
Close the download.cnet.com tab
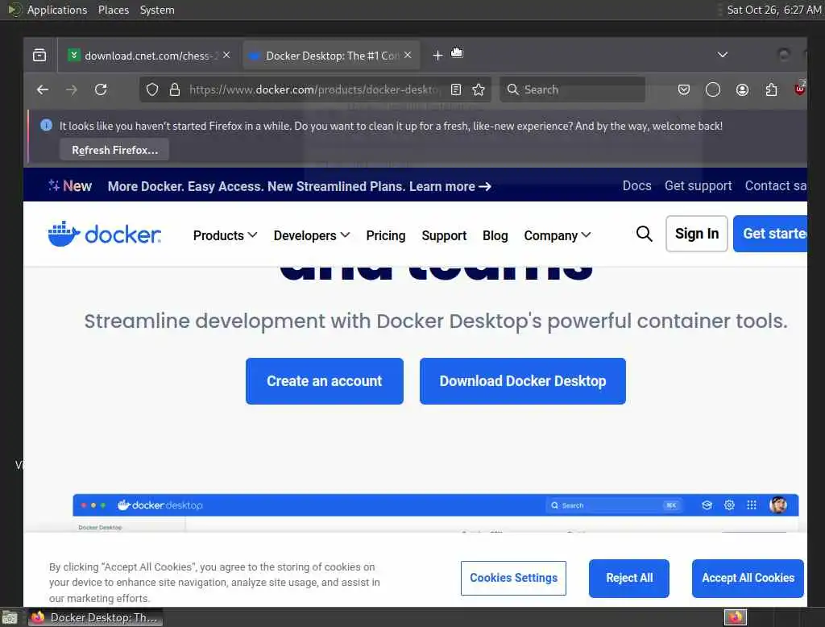point(226,55)
